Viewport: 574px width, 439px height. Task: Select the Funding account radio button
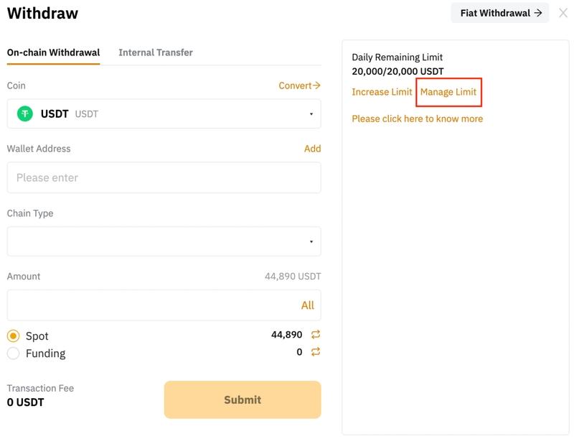point(13,353)
